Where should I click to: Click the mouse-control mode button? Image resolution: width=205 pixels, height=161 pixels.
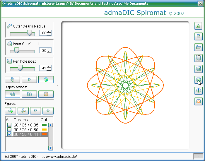click(x=13, y=79)
